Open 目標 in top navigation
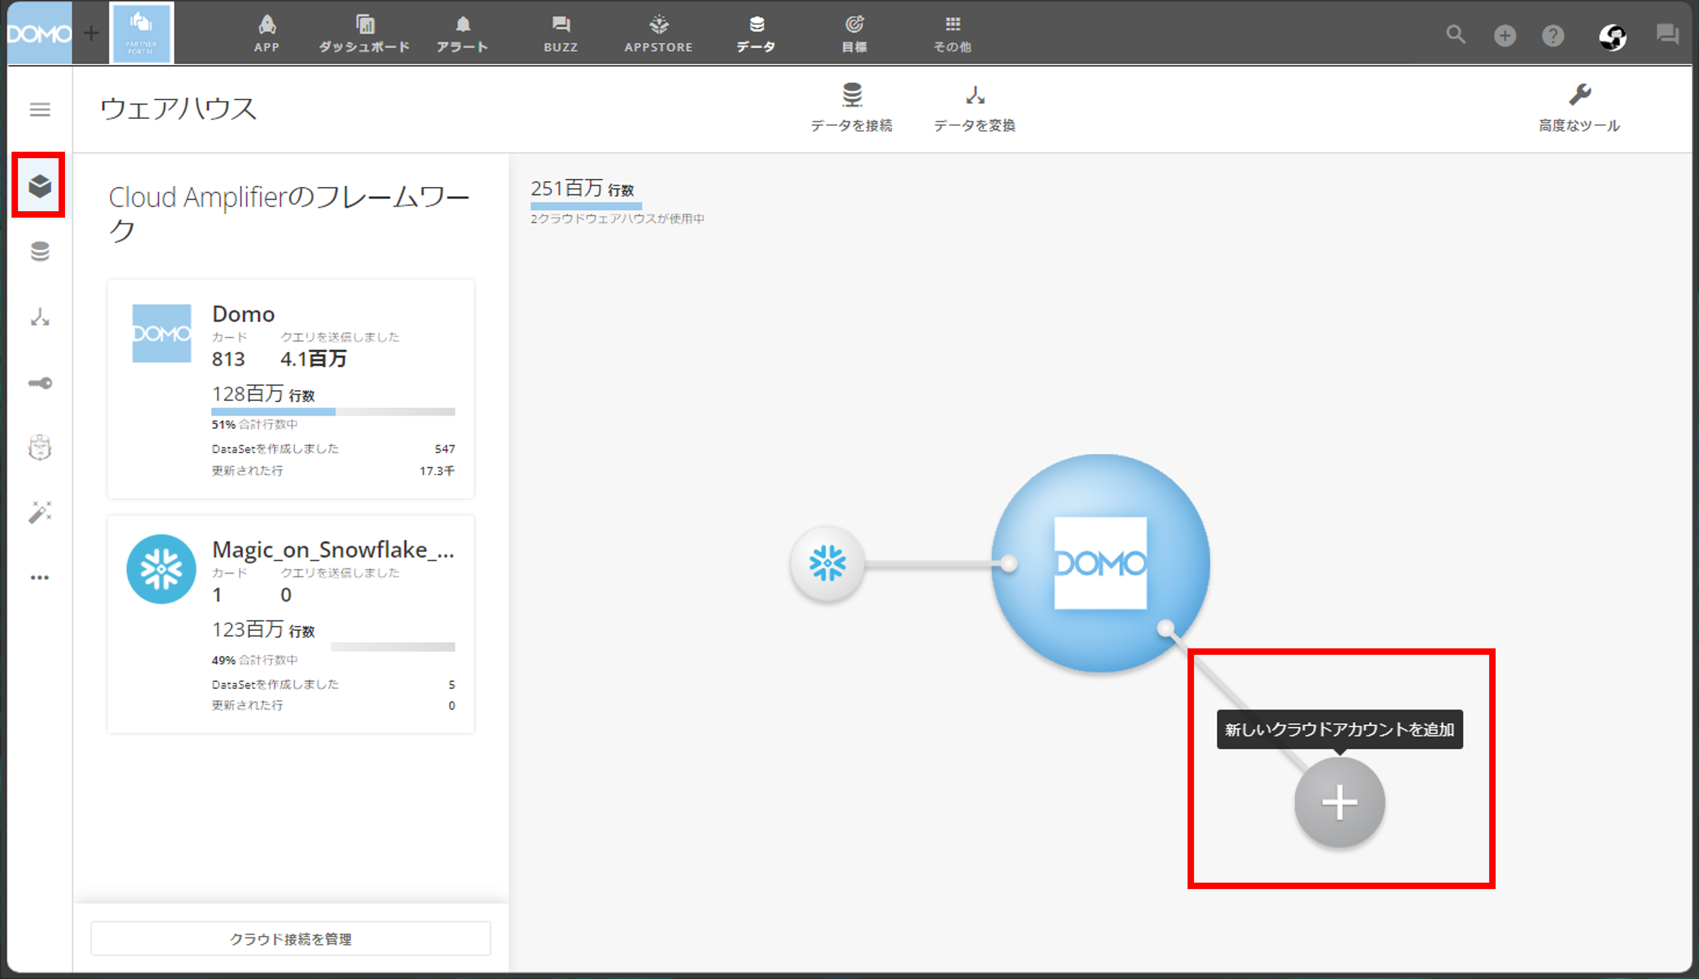This screenshot has height=979, width=1699. [855, 34]
